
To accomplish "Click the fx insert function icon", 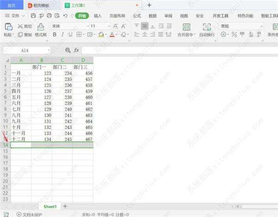I will point(76,51).
